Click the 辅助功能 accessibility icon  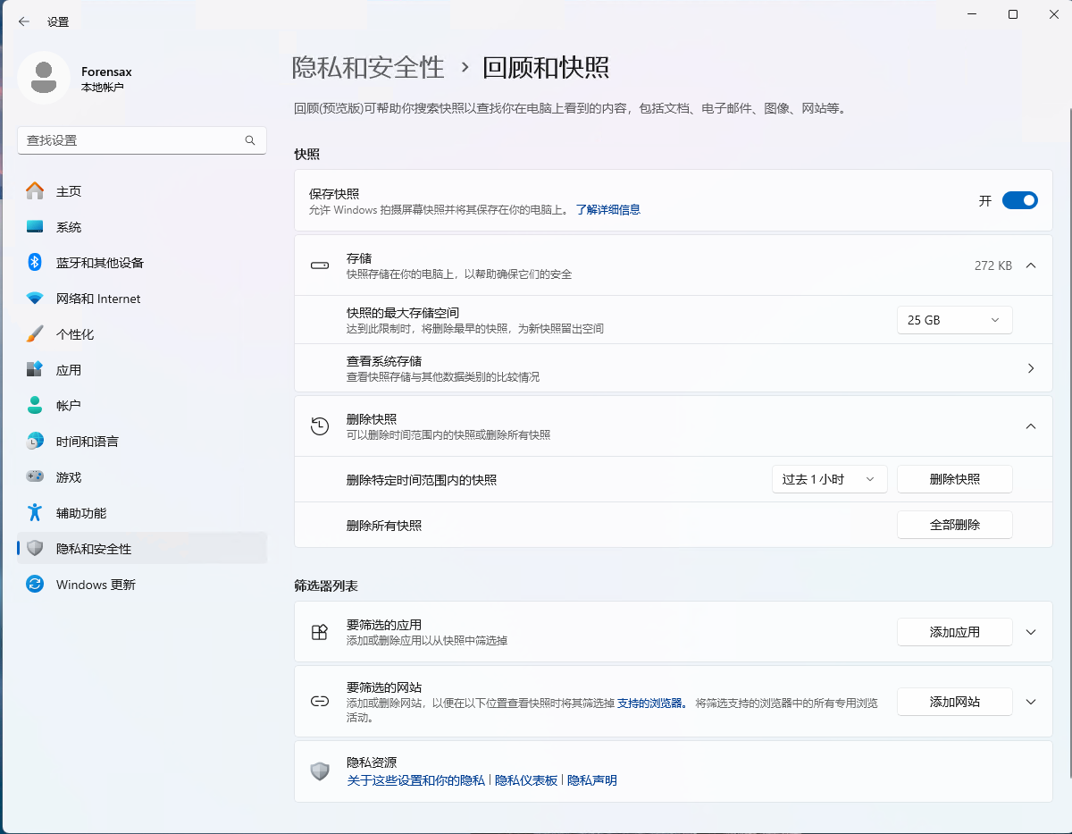pyautogui.click(x=35, y=512)
